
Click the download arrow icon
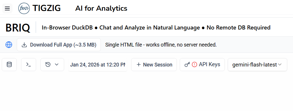(24, 45)
